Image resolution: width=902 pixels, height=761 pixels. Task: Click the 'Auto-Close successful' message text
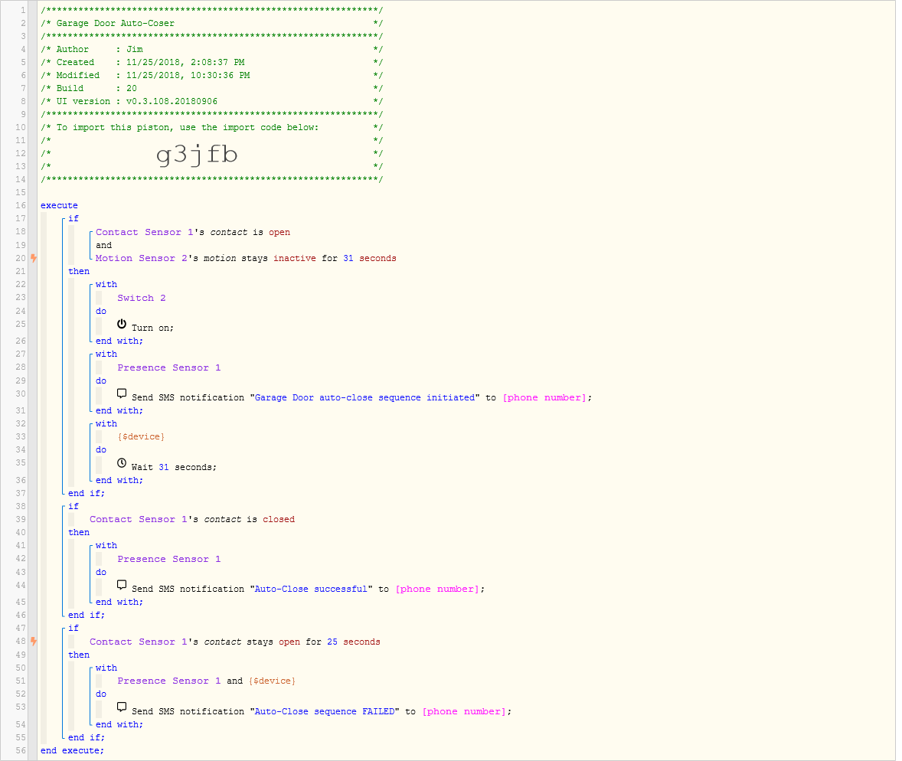click(311, 589)
